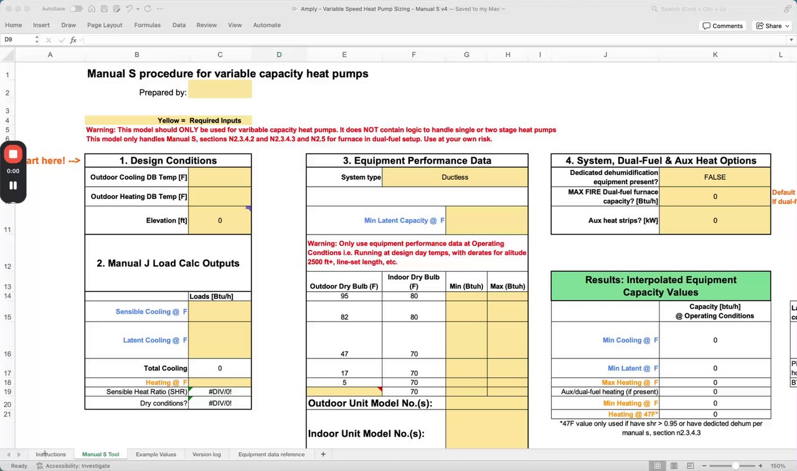797x471 pixels.
Task: Open the undo history dropdown arrow
Action: point(137,9)
